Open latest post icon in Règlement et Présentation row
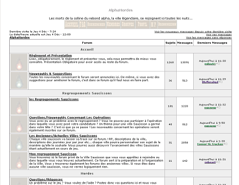This screenshot has height=185, width=239. coord(218,64)
